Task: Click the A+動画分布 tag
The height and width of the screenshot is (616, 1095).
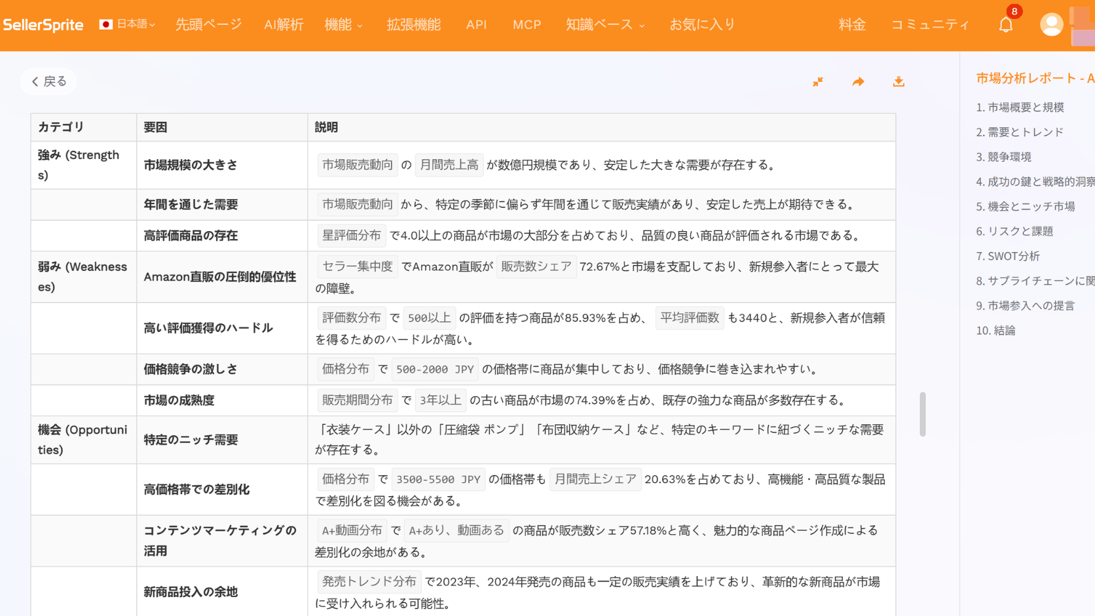Action: [352, 531]
